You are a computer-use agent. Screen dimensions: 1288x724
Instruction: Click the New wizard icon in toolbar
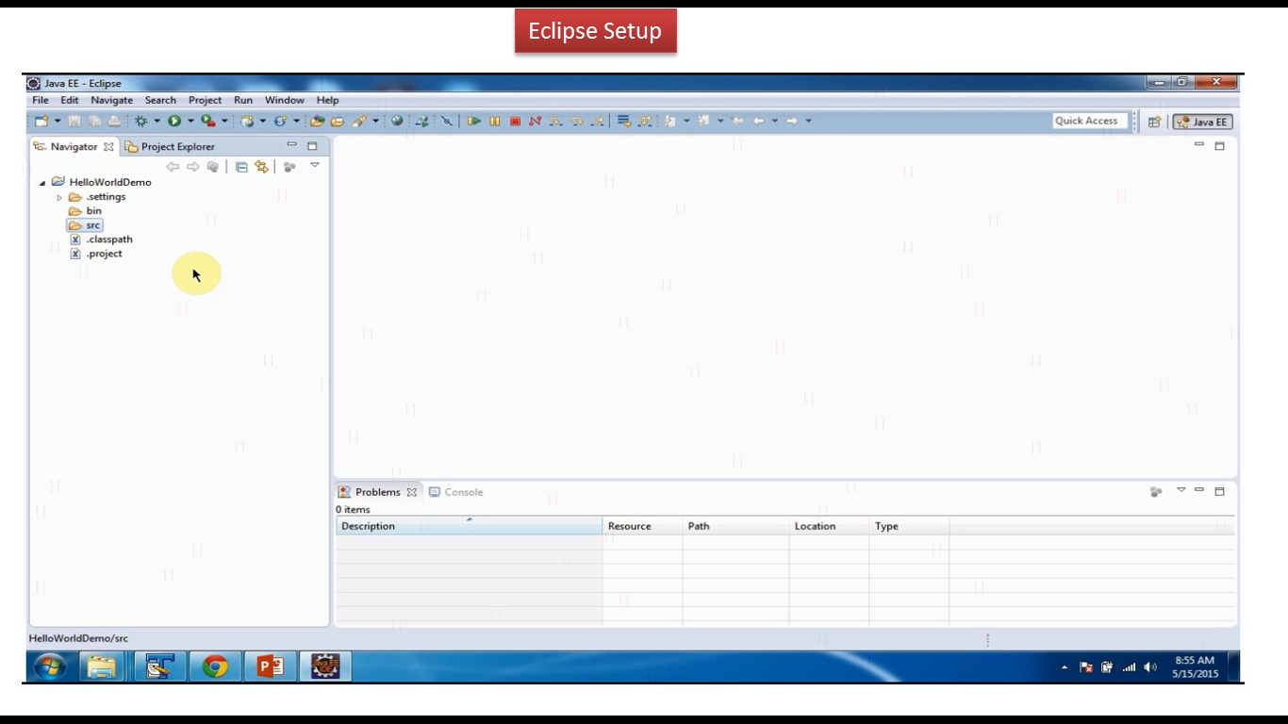(x=41, y=121)
